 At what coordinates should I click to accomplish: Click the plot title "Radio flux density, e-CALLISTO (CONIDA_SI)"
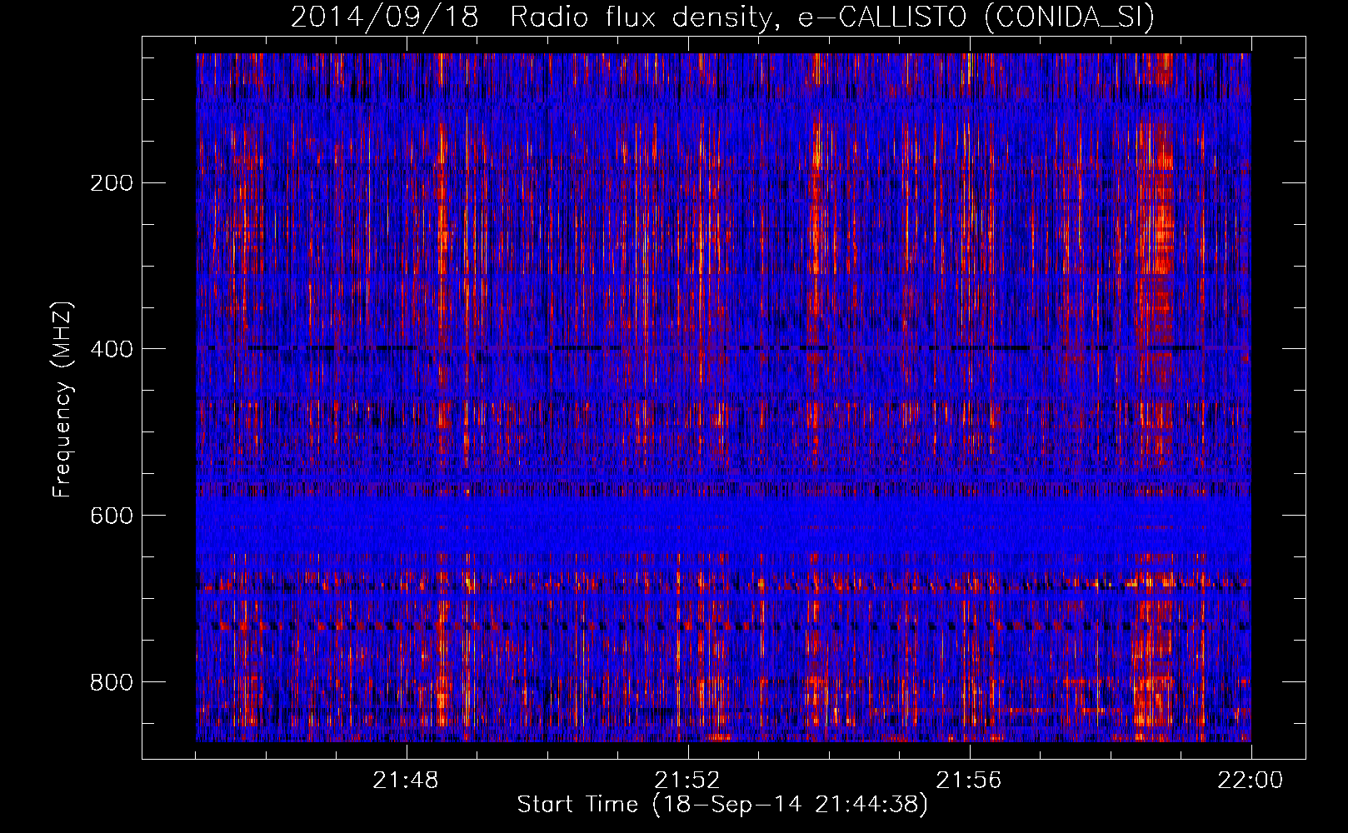[832, 17]
